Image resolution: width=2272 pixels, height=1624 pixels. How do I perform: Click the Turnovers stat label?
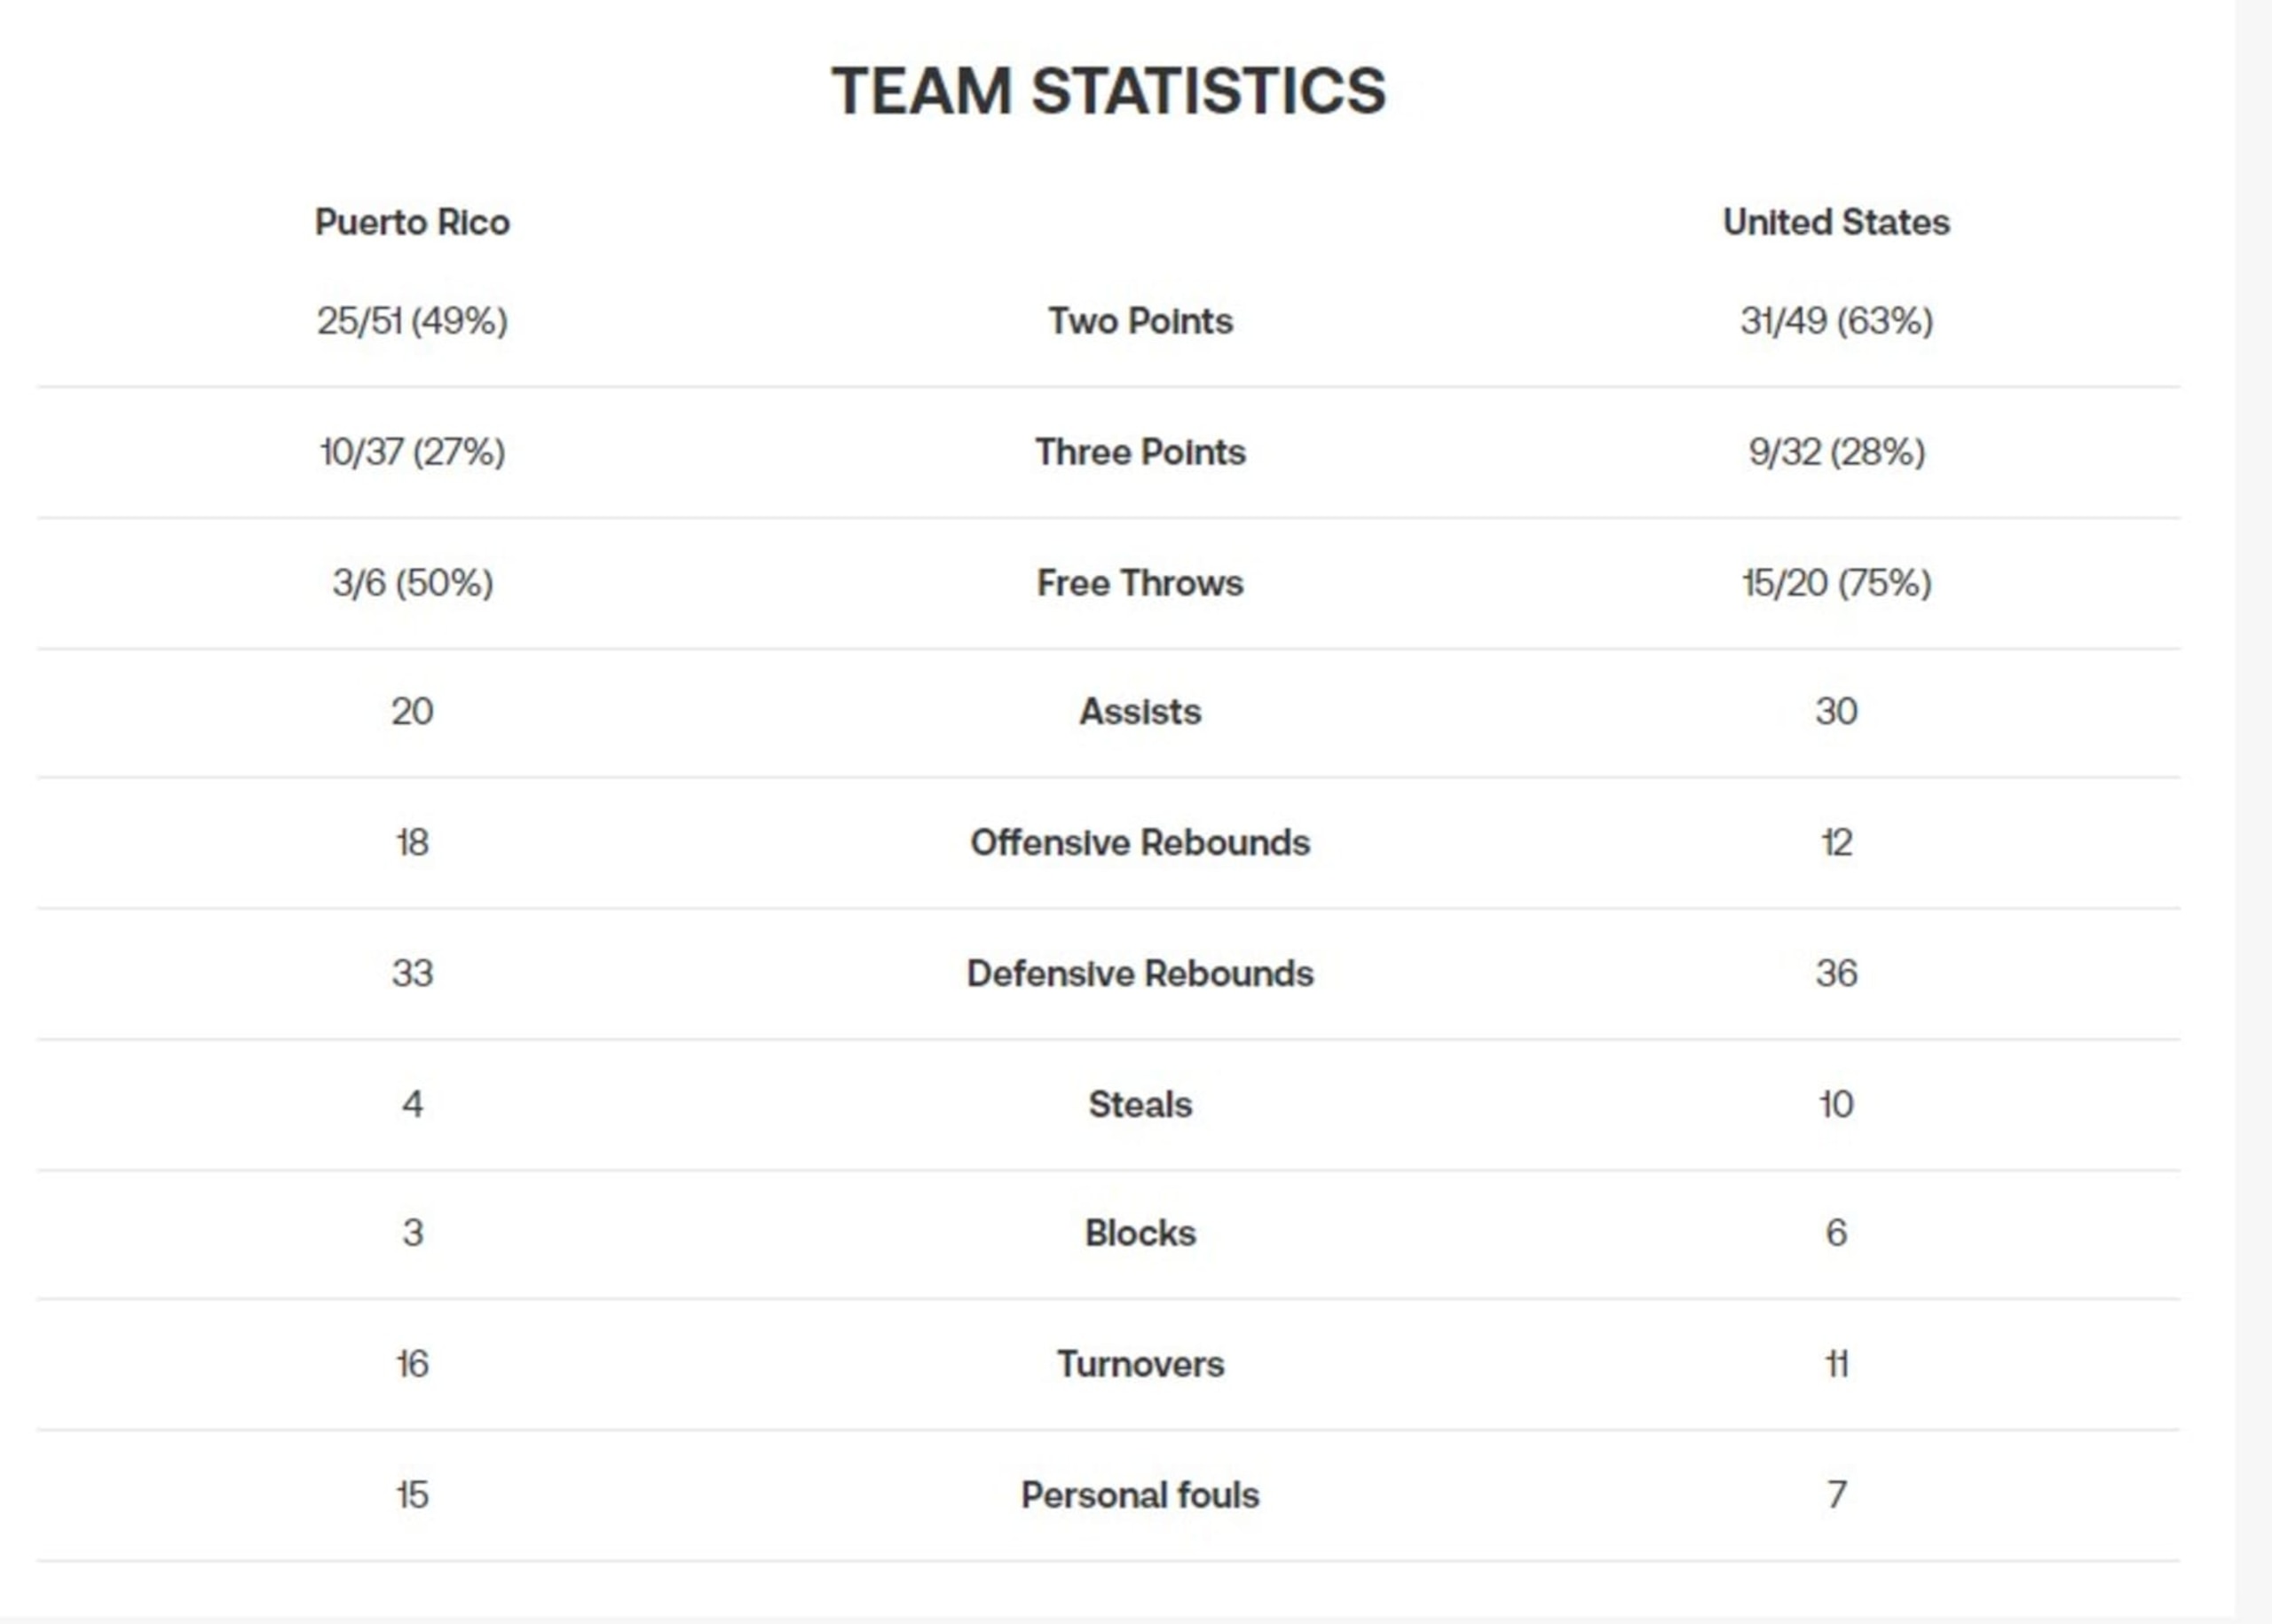click(x=1140, y=1365)
